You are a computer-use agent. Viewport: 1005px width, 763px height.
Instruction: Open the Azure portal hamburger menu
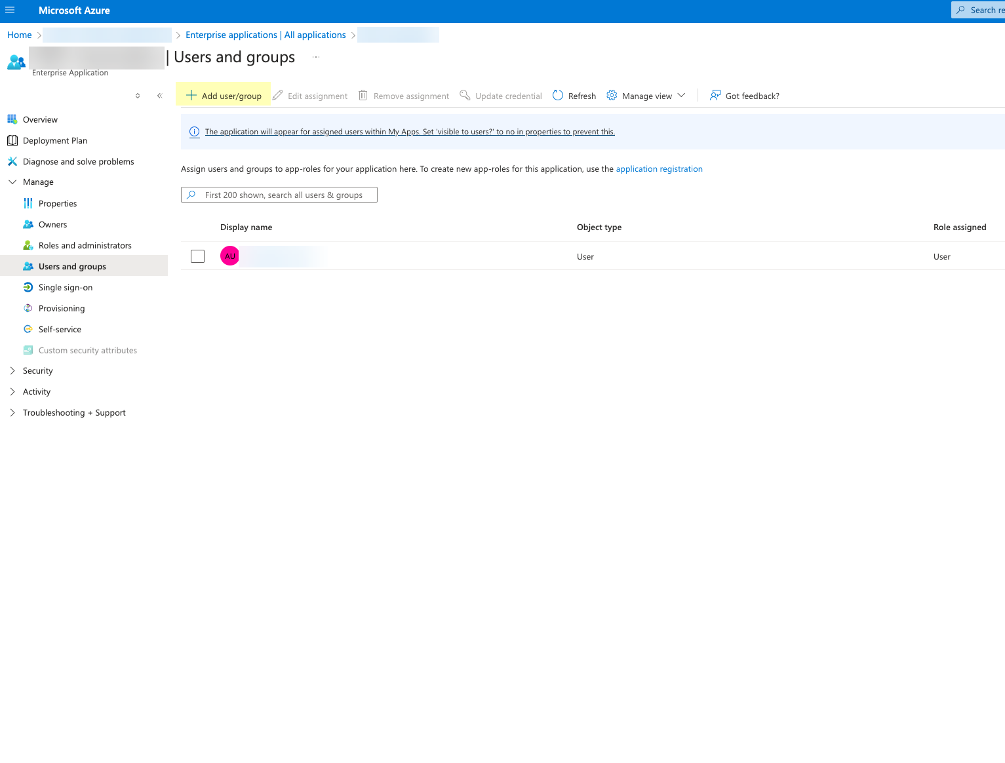coord(10,10)
